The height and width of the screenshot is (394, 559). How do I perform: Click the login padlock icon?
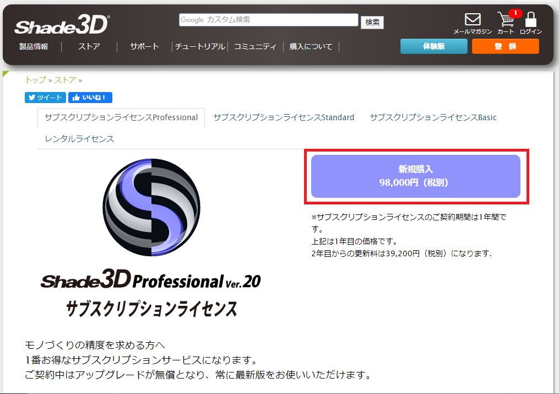coord(531,20)
